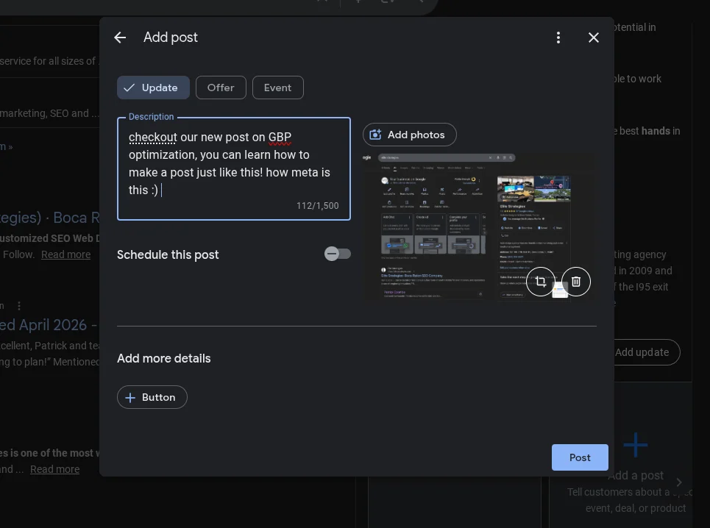This screenshot has width=710, height=528.
Task: Add a Button to the post
Action: tap(152, 397)
